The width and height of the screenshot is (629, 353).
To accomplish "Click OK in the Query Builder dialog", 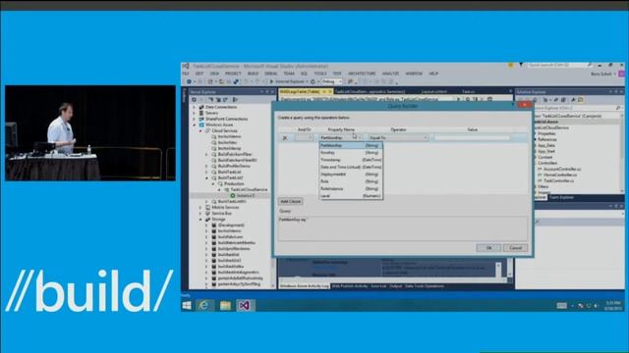I will click(488, 248).
